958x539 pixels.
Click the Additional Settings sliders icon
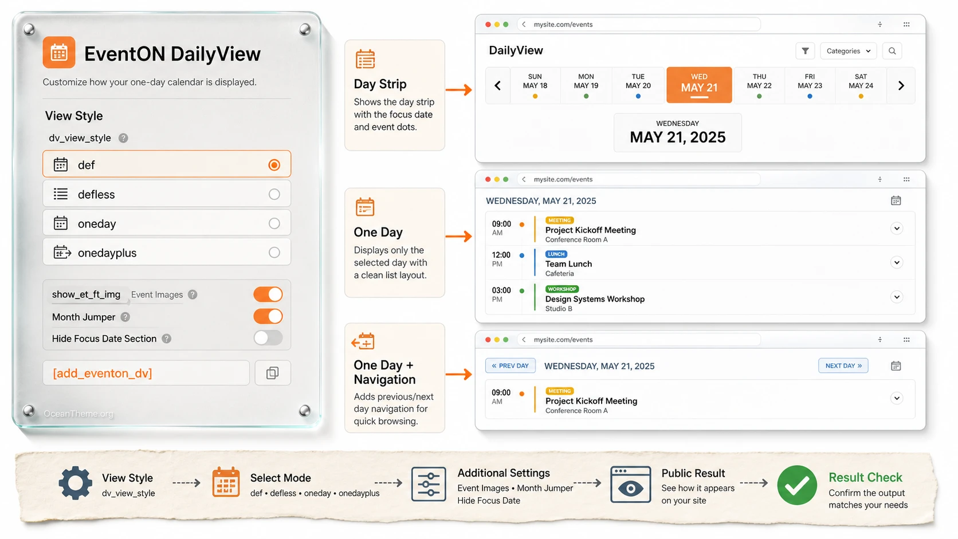coord(429,485)
